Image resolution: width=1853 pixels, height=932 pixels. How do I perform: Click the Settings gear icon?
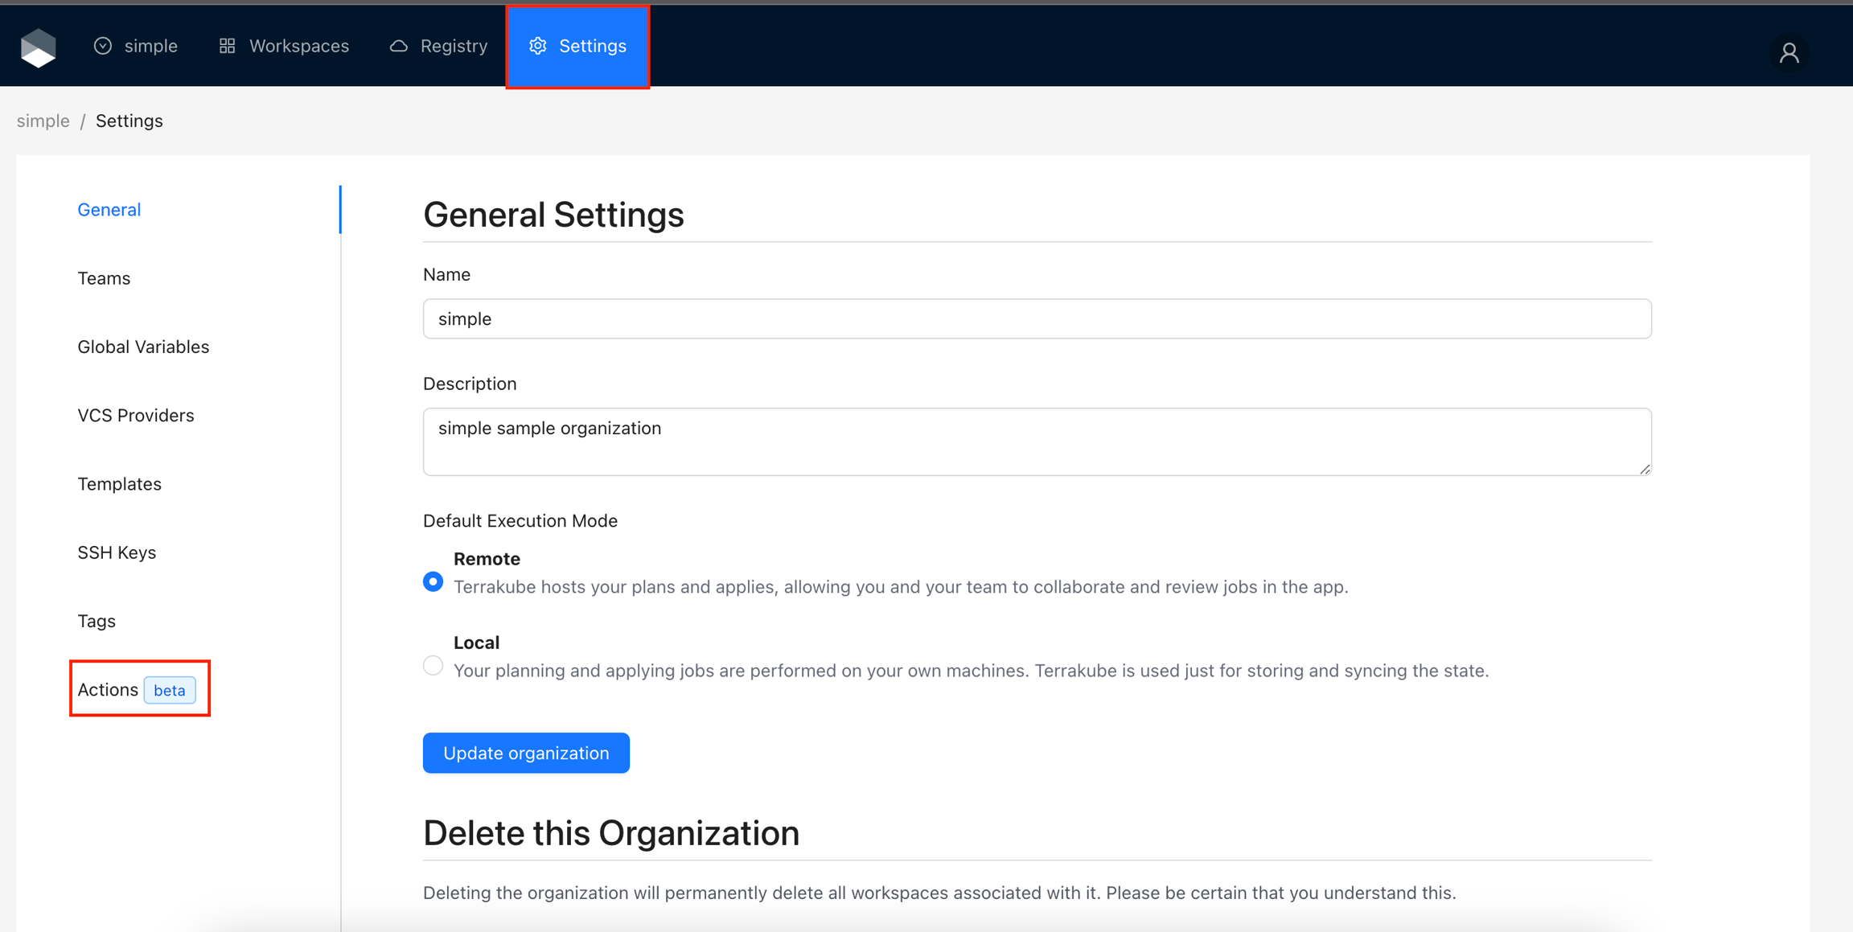tap(537, 47)
